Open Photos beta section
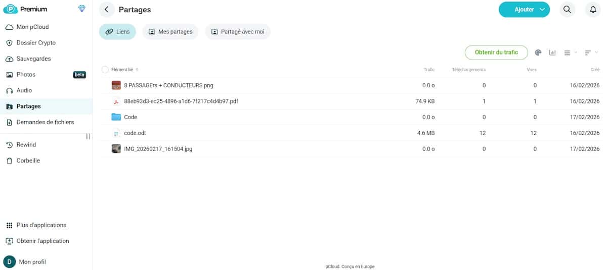 (46, 75)
